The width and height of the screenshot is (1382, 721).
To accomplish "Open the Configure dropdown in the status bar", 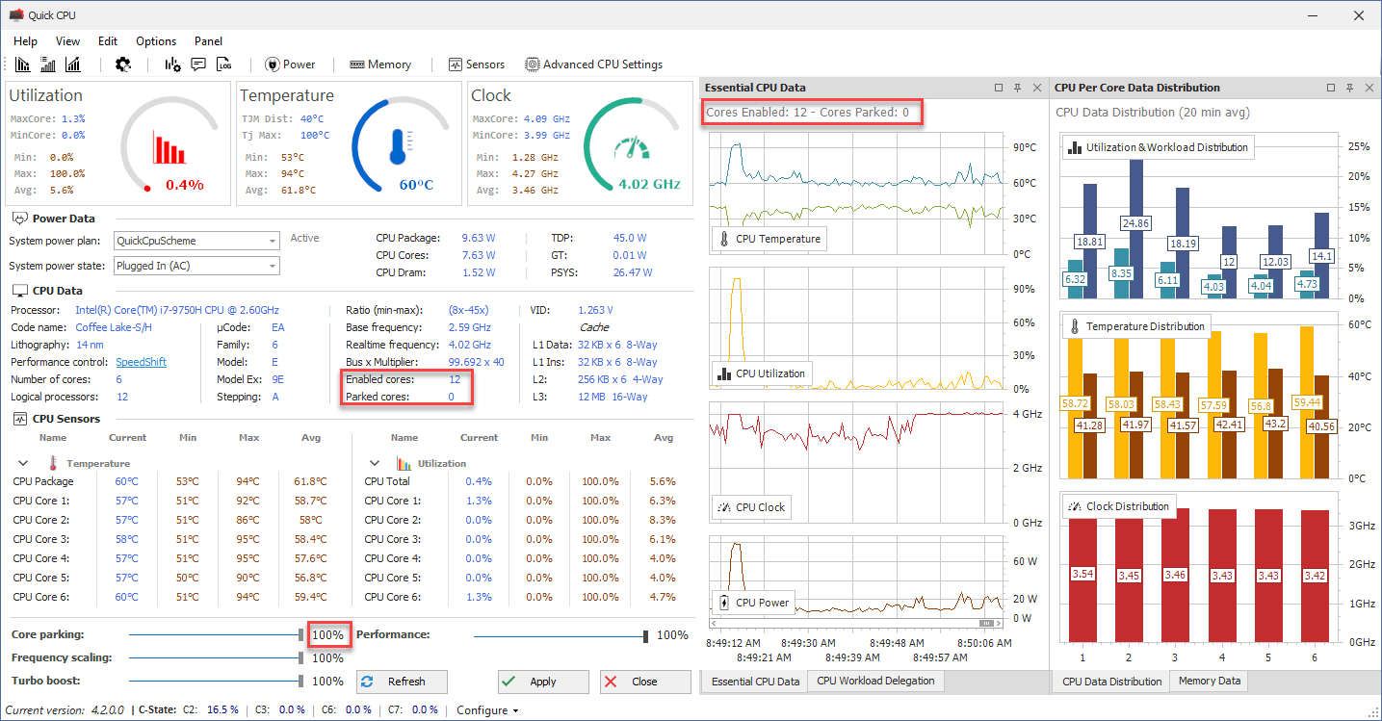I will [x=486, y=709].
